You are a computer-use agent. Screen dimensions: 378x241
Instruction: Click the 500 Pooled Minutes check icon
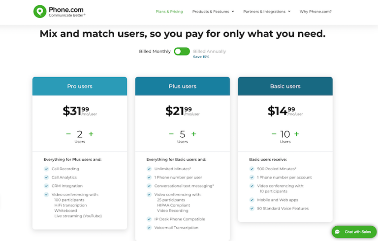pos(252,169)
